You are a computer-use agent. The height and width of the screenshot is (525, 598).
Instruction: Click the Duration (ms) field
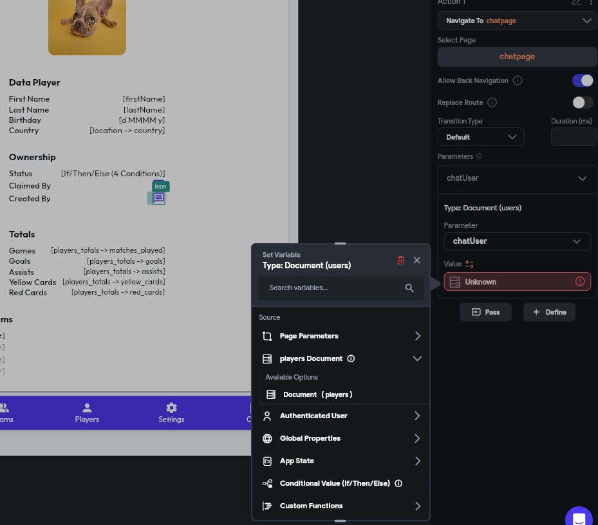pos(574,137)
